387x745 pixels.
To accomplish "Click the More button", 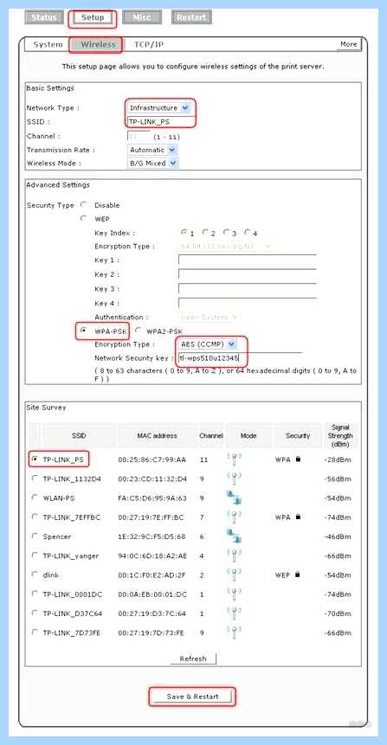I will [x=349, y=44].
